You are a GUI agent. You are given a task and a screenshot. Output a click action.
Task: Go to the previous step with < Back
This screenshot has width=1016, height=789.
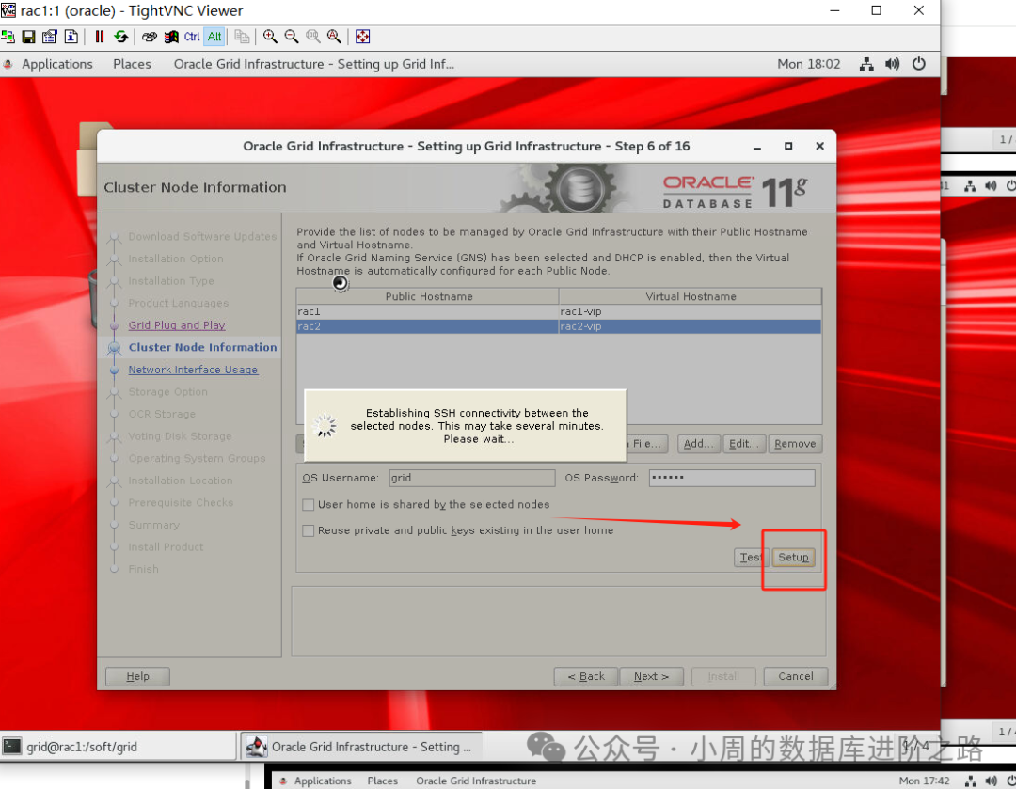(586, 676)
